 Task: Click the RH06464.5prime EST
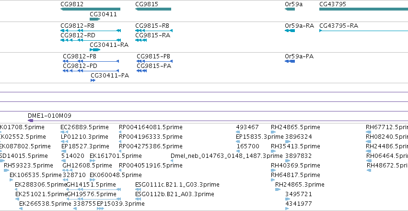pos(369,161)
